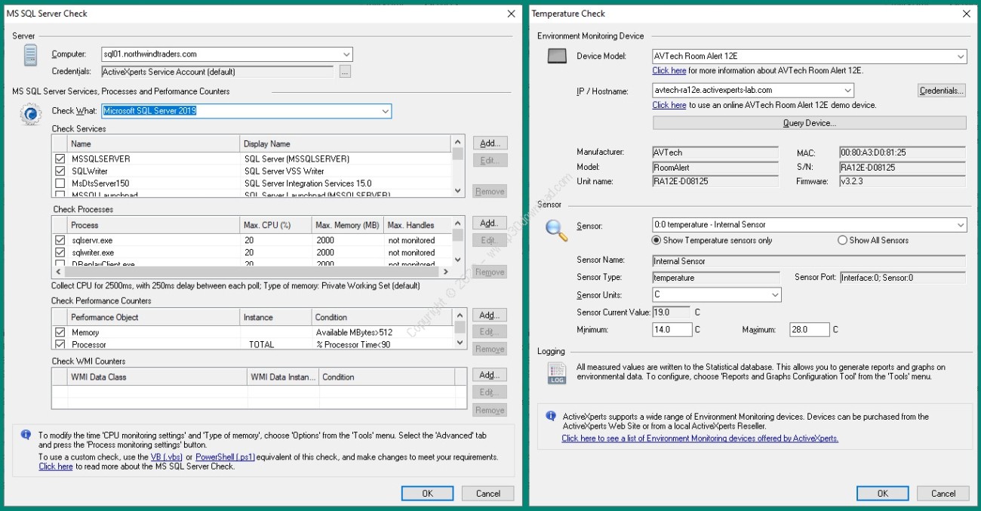
Task: Click the credentials browse ellipsis button
Action: (345, 72)
